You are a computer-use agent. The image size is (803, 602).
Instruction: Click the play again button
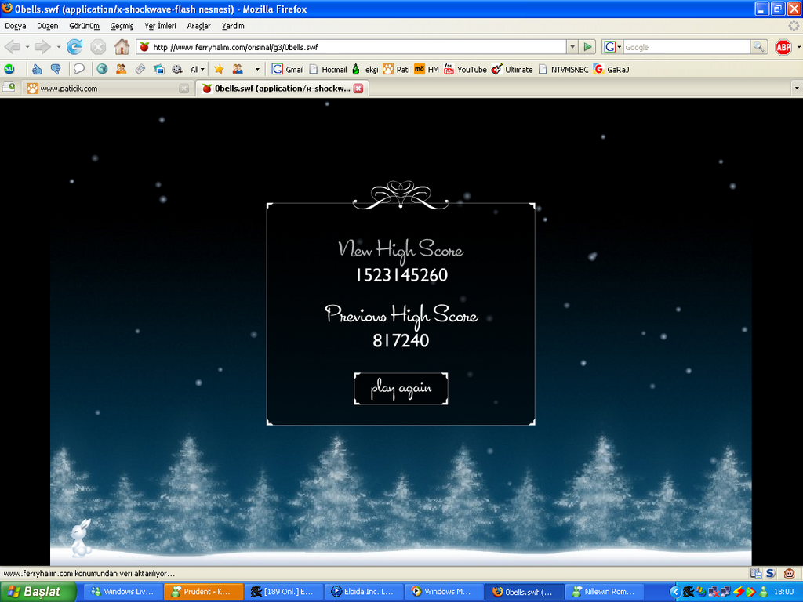[x=401, y=389]
